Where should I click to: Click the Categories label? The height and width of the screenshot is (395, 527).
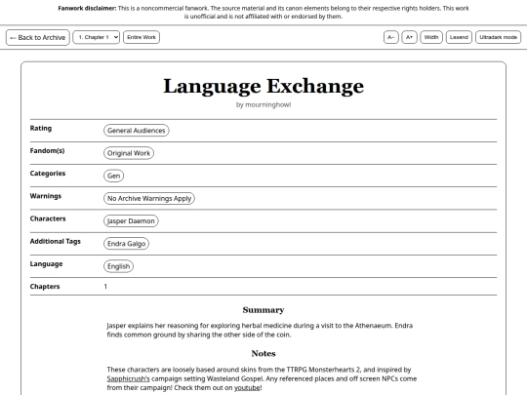[48, 174]
